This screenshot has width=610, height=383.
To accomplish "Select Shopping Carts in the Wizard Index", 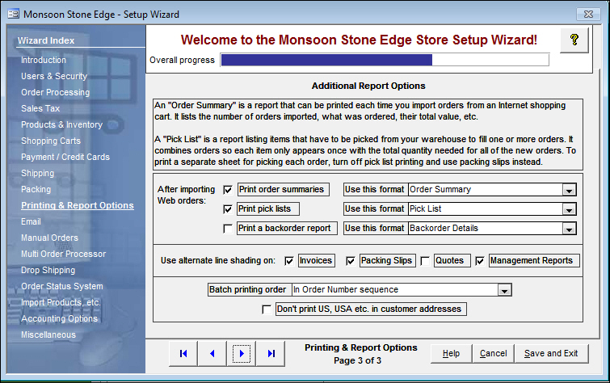I will [50, 141].
